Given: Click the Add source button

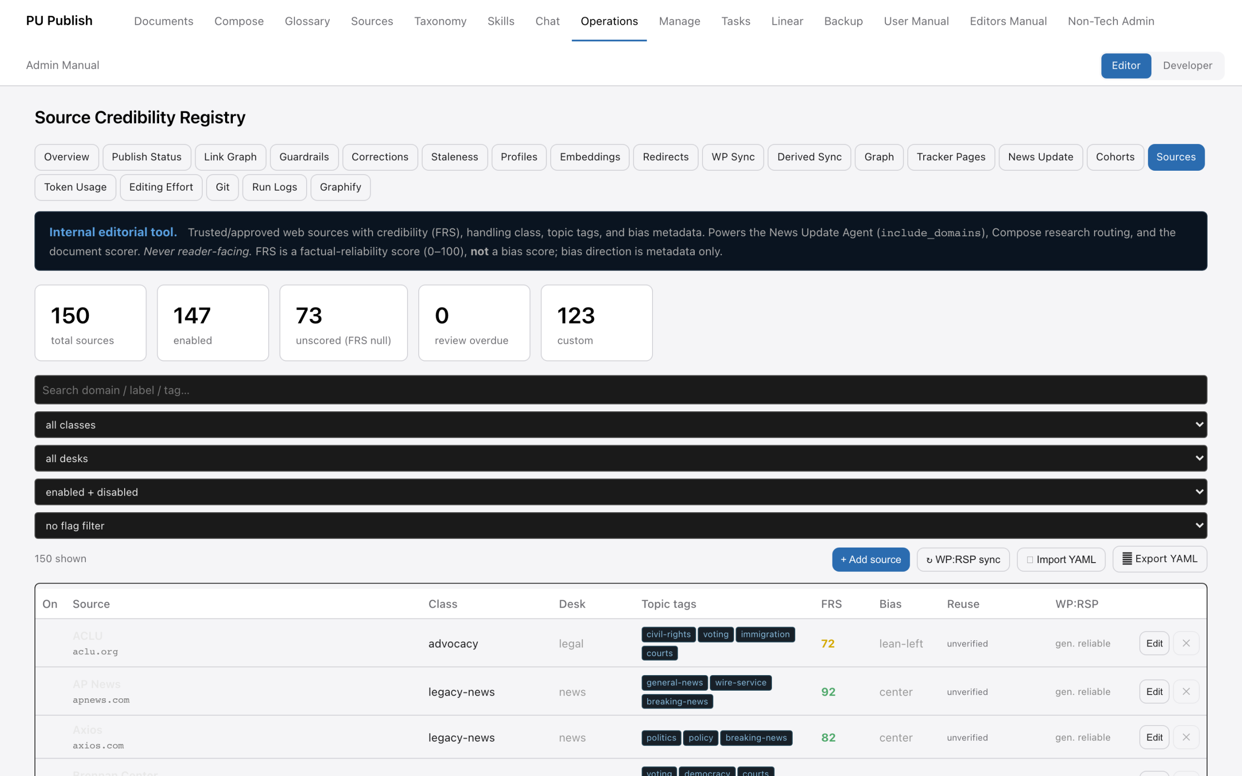Looking at the screenshot, I should point(870,559).
